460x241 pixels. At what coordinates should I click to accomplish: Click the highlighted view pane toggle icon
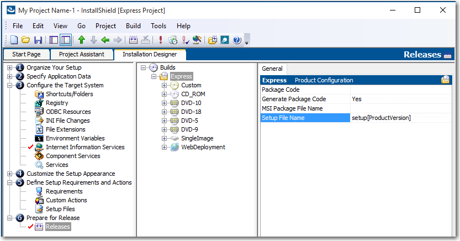[66, 40]
